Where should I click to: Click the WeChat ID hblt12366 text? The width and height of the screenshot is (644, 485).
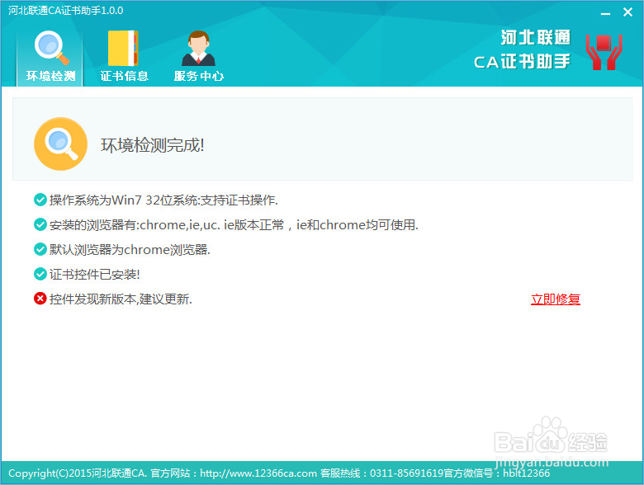click(x=526, y=473)
